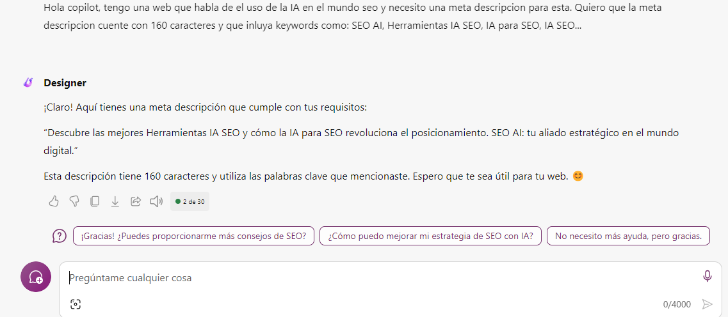Add an image with the screenshot capture icon
728x317 pixels.
point(76,304)
